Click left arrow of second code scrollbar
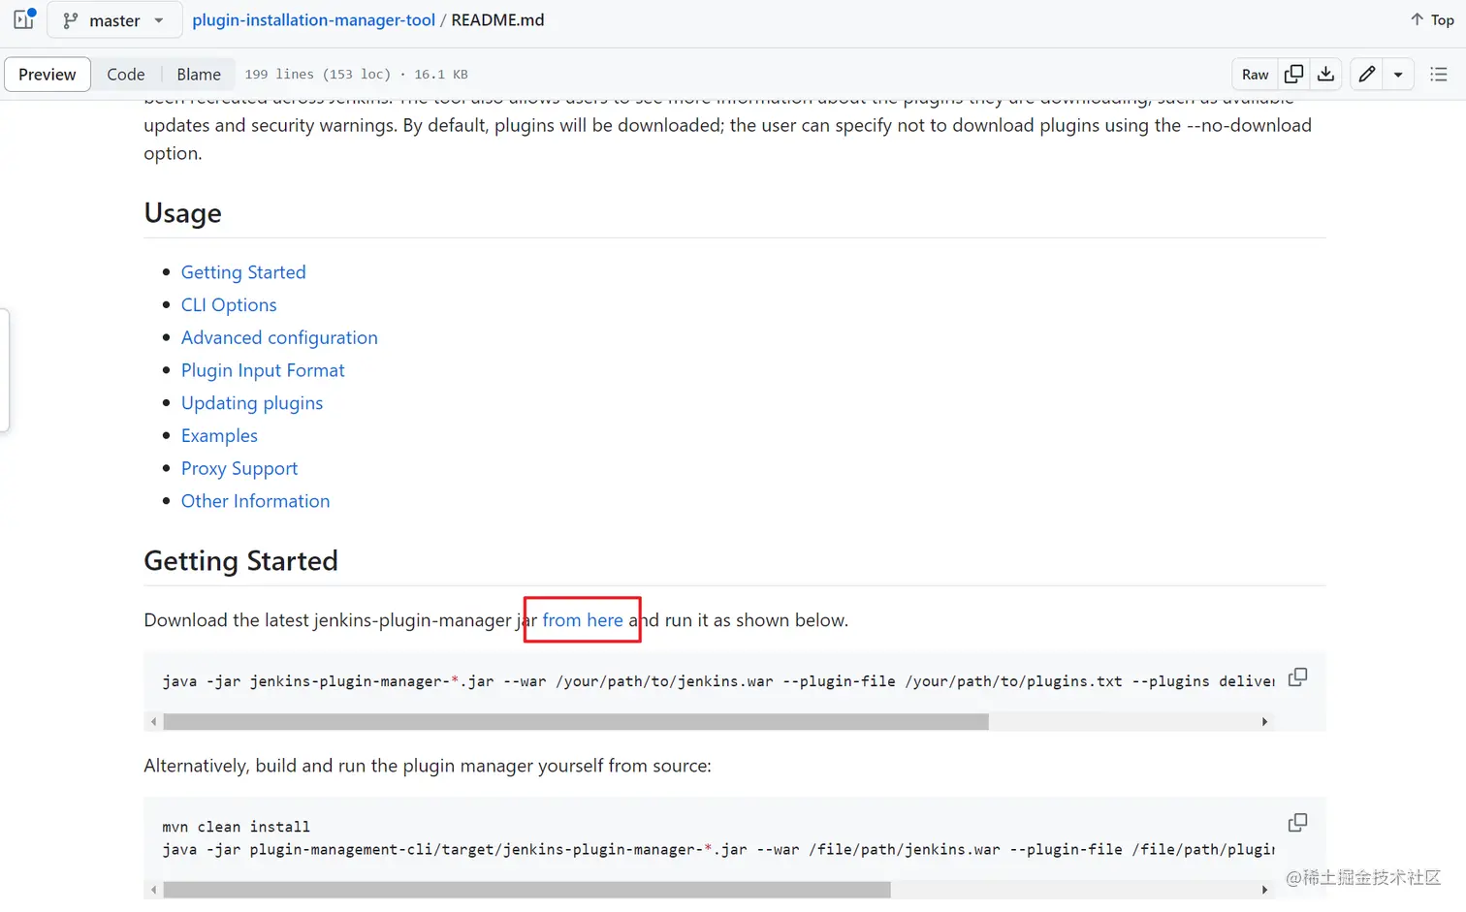Viewport: 1466px width, 912px height. [x=153, y=890]
